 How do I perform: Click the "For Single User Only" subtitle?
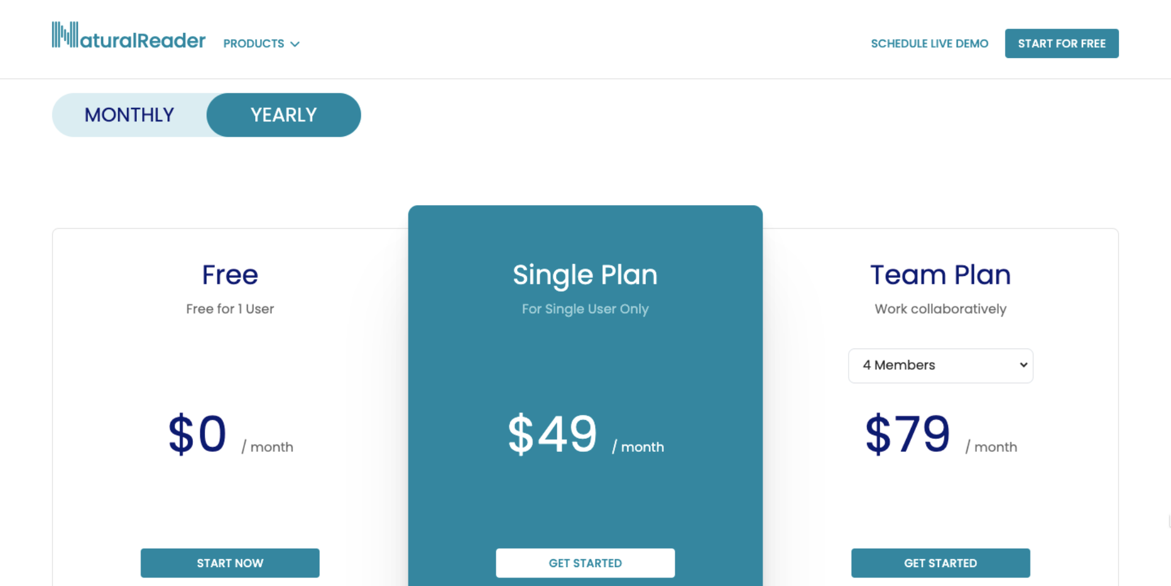585,309
